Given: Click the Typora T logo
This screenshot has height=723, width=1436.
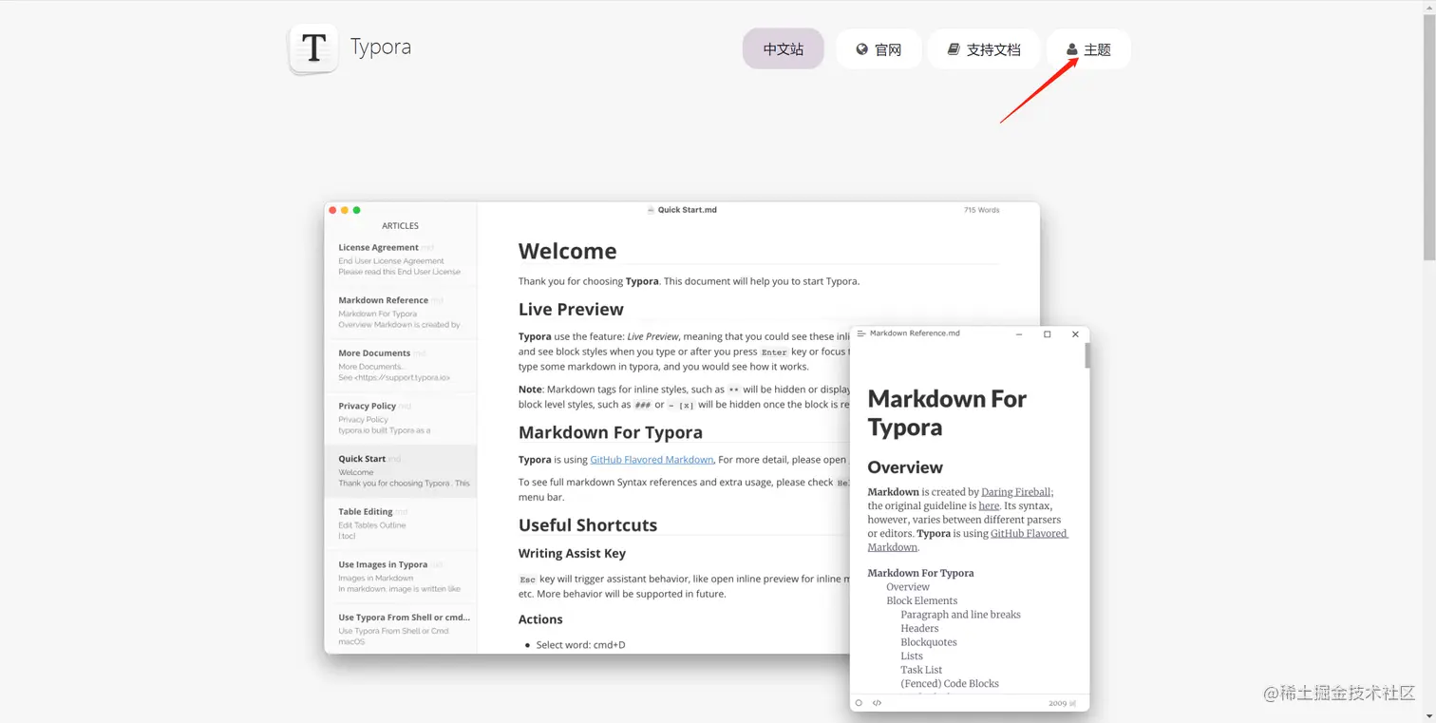Looking at the screenshot, I should [x=313, y=48].
